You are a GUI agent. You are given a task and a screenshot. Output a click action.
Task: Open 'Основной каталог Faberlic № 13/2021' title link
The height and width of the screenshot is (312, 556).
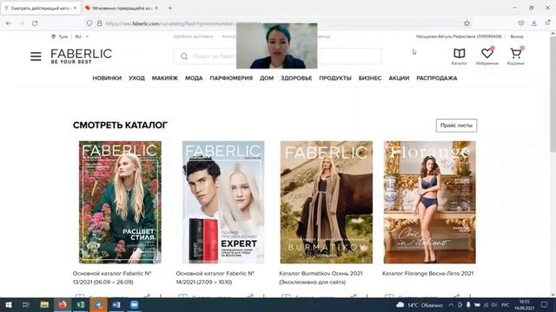coord(112,277)
